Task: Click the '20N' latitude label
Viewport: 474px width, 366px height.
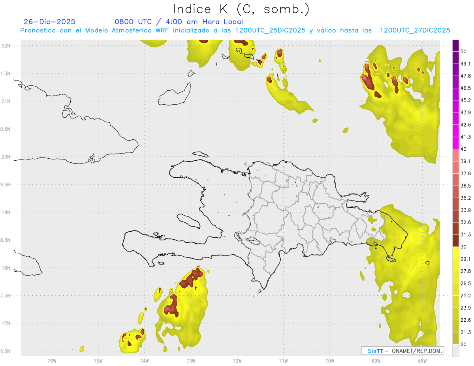Action: point(7,157)
